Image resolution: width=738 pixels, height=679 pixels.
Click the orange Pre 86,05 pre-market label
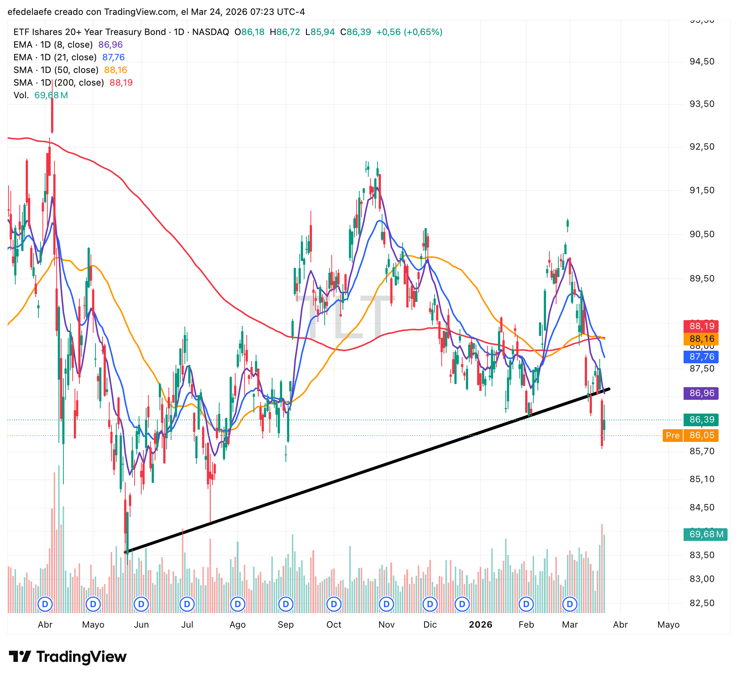[690, 435]
